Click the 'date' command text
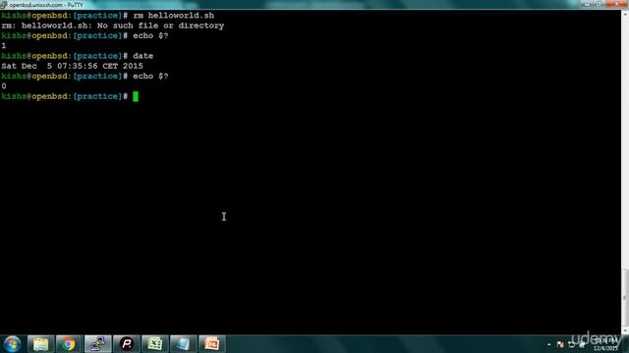 tap(143, 56)
